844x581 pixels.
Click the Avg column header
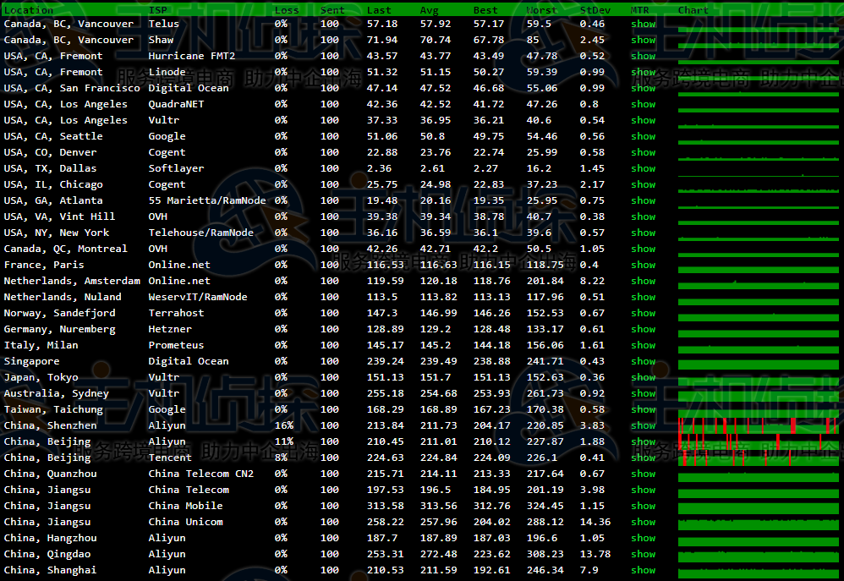(429, 10)
